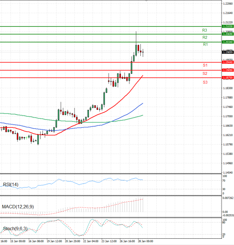Screen dimensions: 234x245
Task: Select the 1.18750 support price tag
Action: [227, 78]
